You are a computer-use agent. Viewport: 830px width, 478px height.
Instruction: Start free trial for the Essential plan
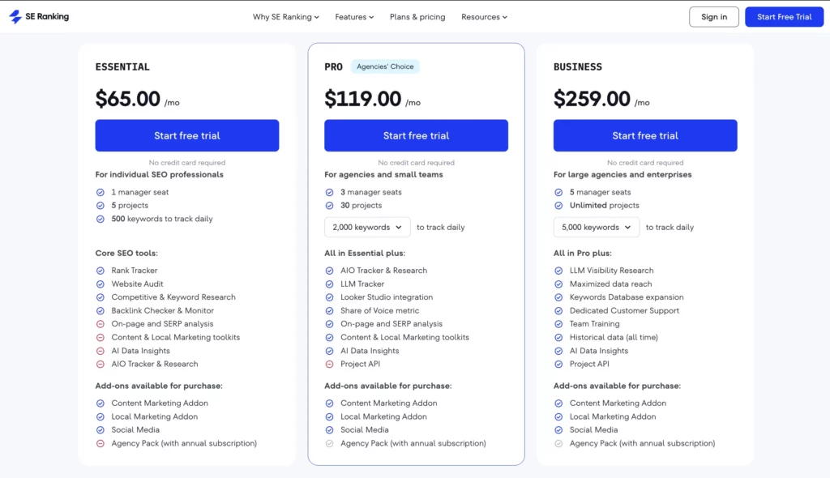point(186,135)
